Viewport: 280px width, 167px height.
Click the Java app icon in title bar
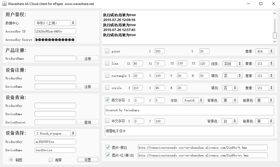[4, 4]
